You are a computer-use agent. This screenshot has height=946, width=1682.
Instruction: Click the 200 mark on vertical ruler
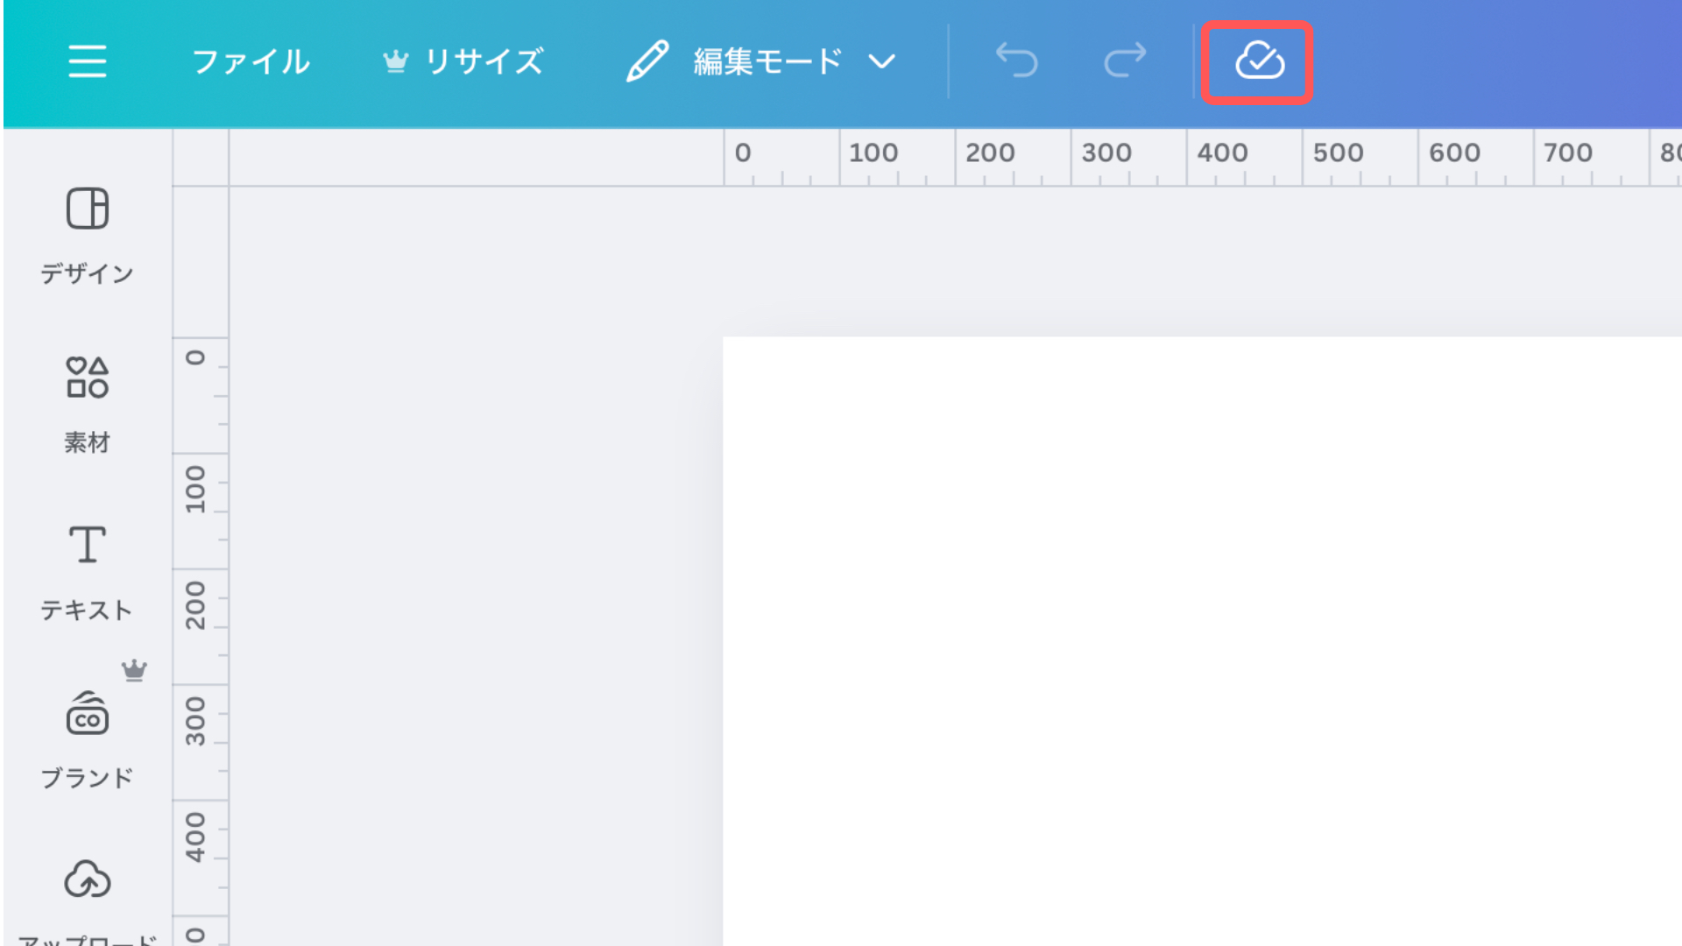(x=194, y=604)
